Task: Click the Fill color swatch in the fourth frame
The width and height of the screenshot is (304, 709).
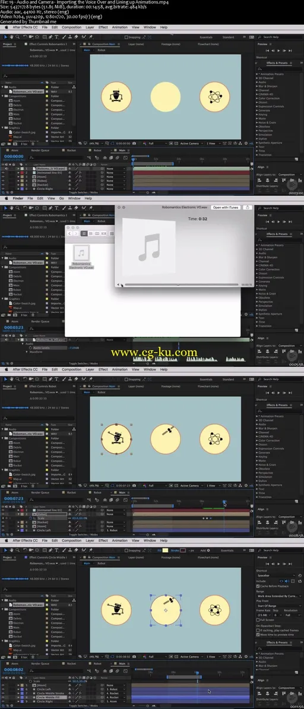Action: [x=165, y=550]
